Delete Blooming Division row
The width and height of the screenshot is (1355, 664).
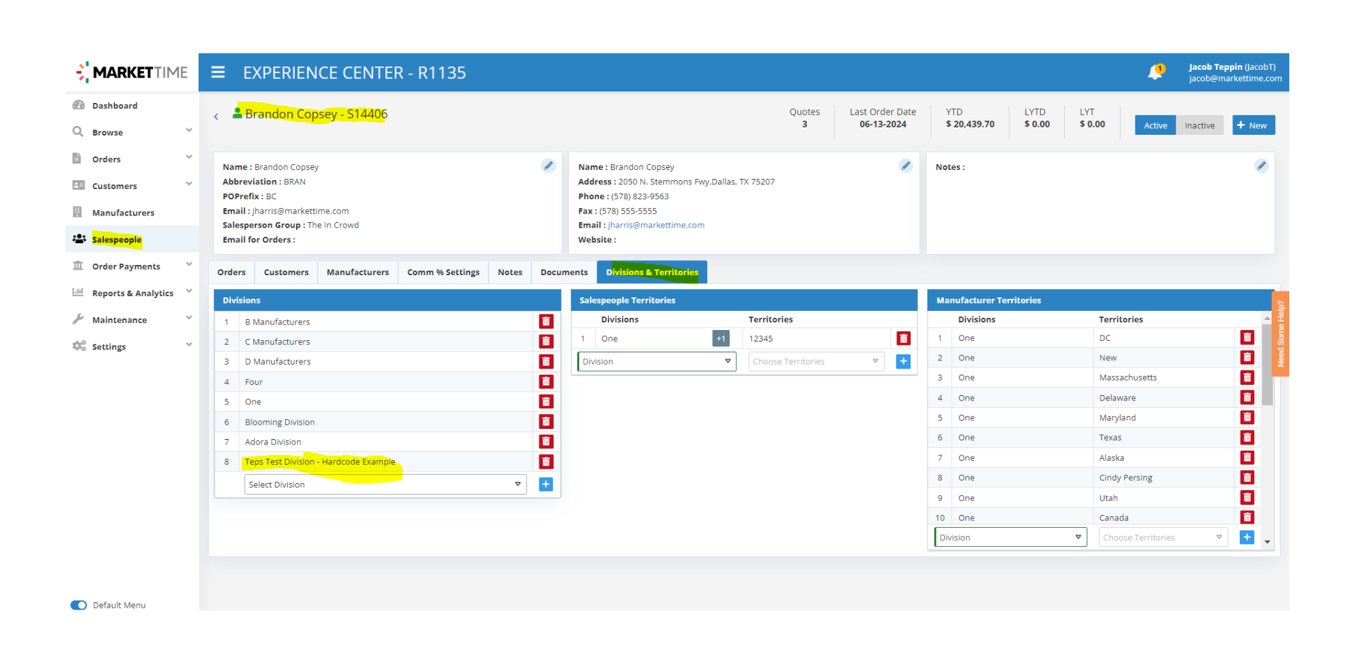click(546, 421)
